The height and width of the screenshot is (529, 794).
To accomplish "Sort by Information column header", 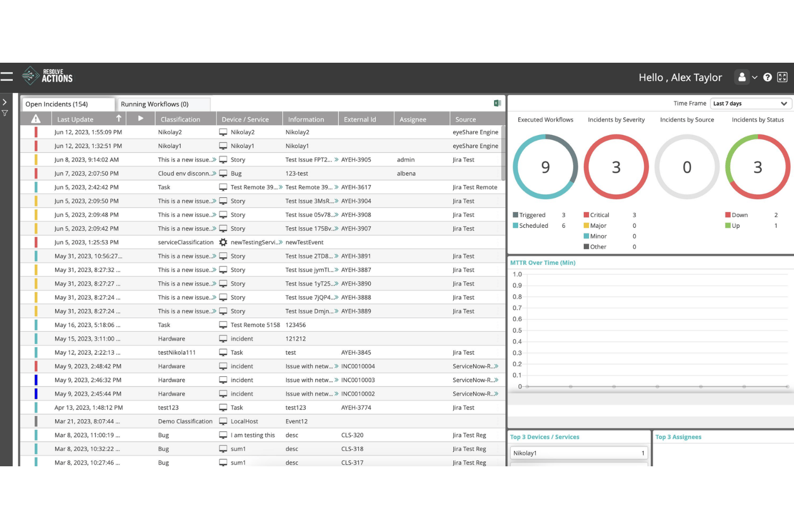I will point(306,120).
